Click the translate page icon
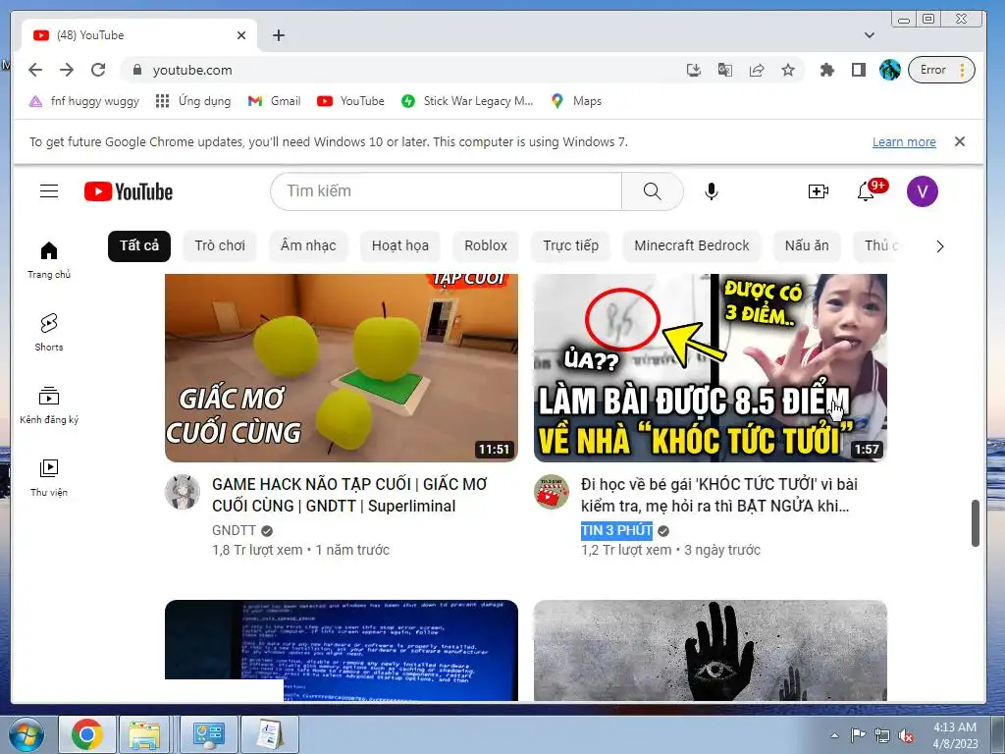 (x=725, y=70)
